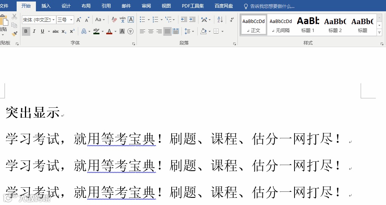Click the enclosed character 字 icon
The width and height of the screenshot is (386, 205).
point(131,31)
